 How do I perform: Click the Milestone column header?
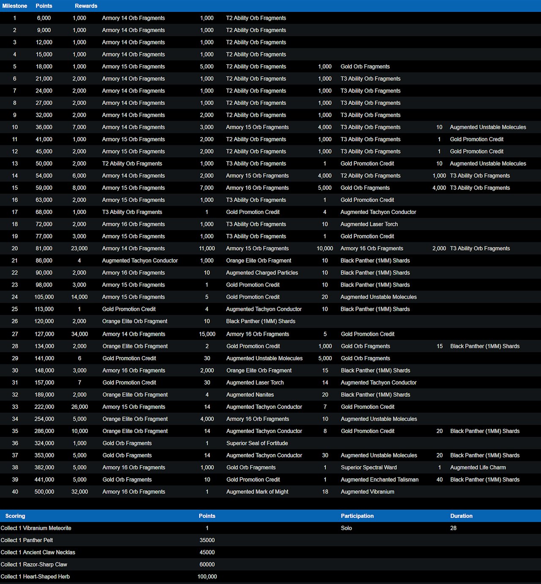15,6
